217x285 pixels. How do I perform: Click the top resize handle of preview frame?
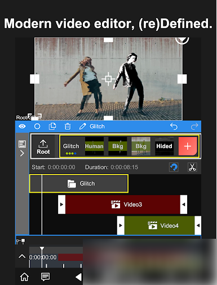click(x=108, y=40)
